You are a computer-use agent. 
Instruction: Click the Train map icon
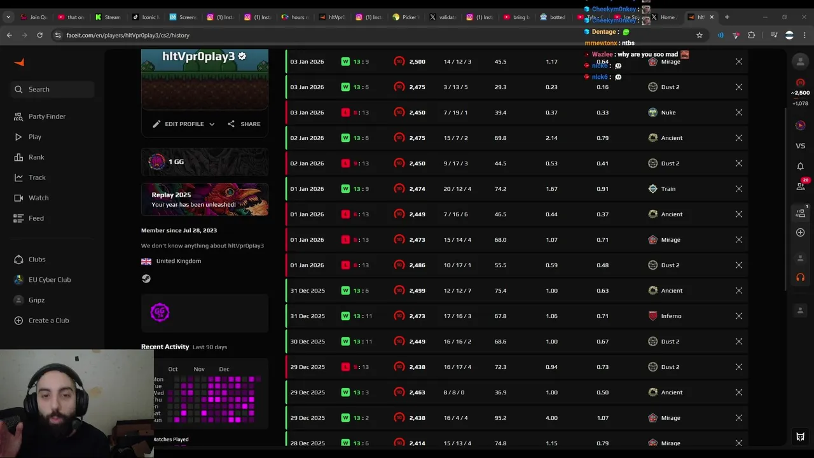point(652,189)
